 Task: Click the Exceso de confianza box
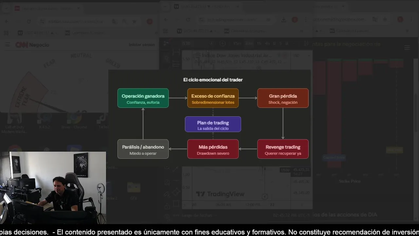click(213, 98)
